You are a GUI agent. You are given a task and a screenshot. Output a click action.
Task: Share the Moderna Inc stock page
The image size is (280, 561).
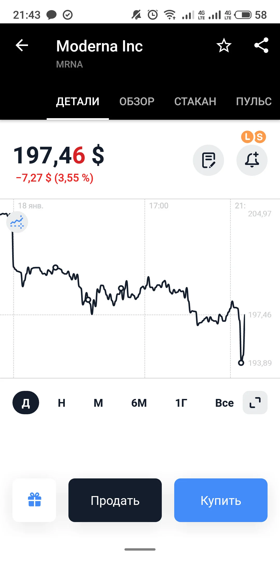coord(261,45)
